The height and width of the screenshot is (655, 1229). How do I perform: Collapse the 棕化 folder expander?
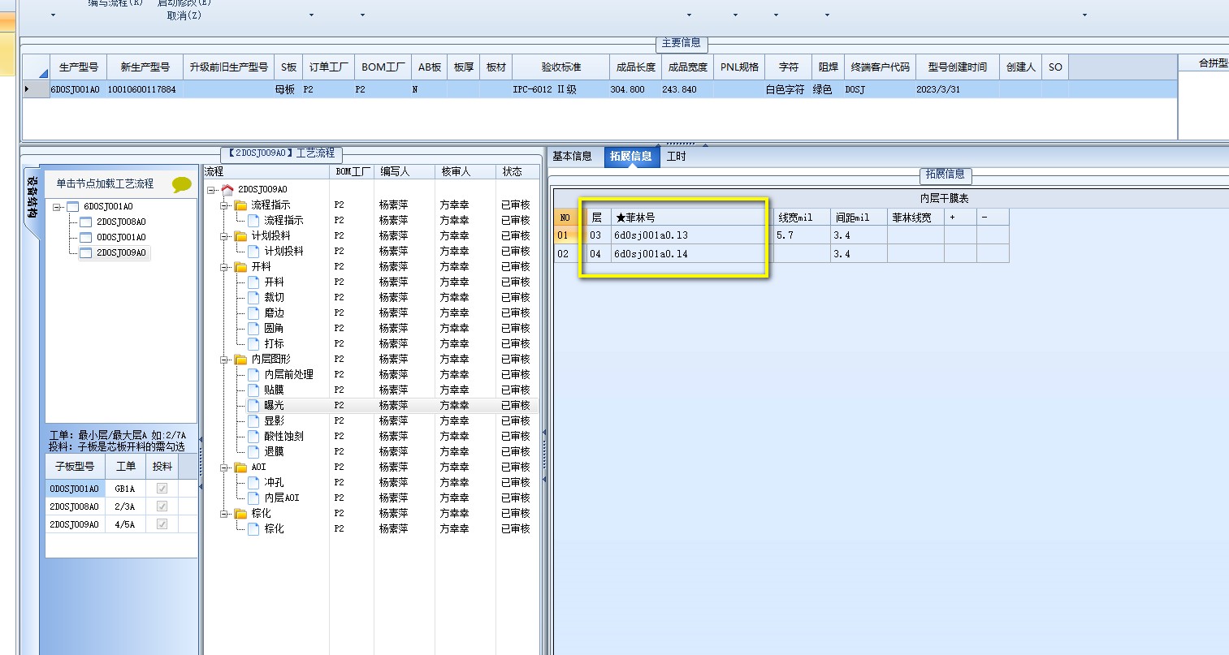[x=224, y=514]
